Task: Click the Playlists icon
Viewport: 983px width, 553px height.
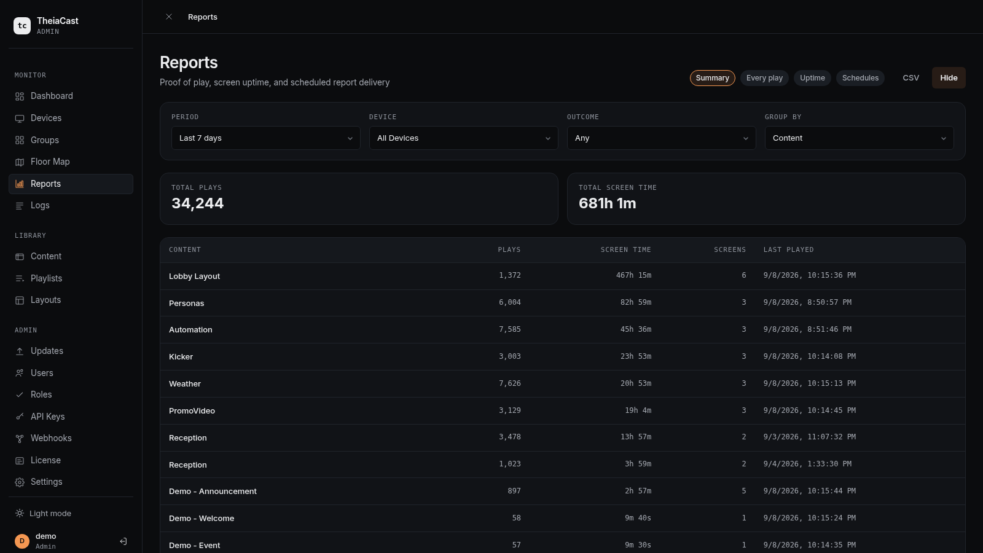Action: (x=20, y=278)
